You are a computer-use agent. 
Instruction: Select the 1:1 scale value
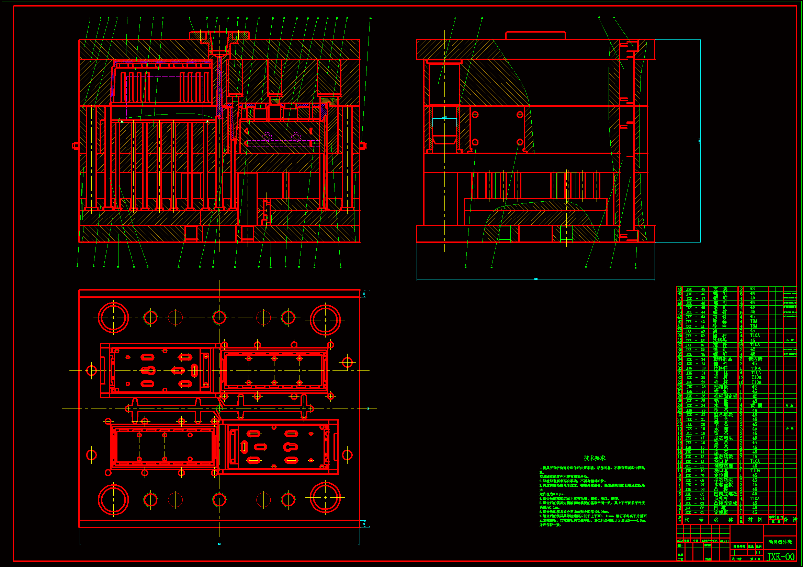pyautogui.click(x=758, y=553)
